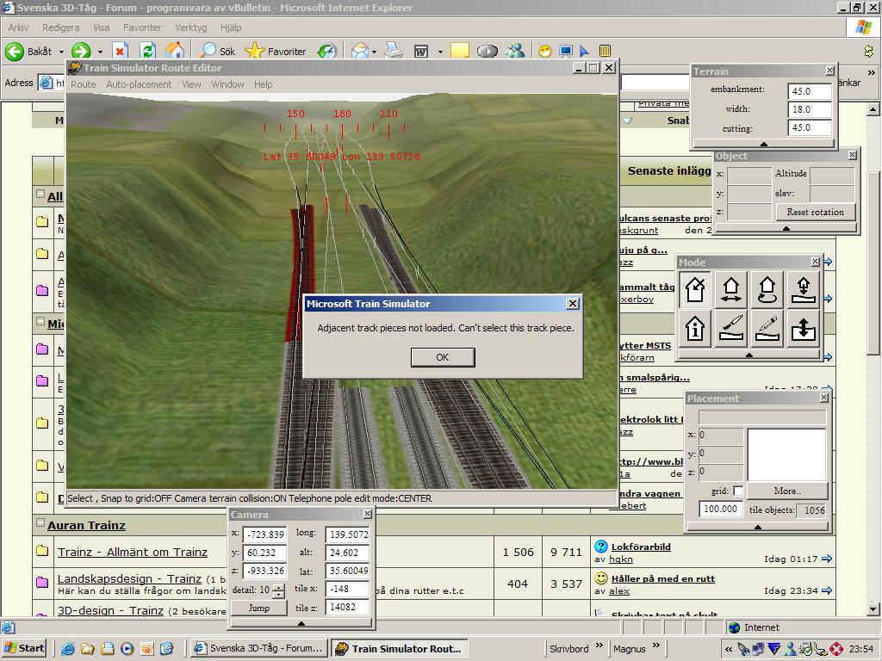This screenshot has width=882, height=661.
Task: Click the Mail envelope icon in IE toolbar
Action: pyautogui.click(x=359, y=51)
